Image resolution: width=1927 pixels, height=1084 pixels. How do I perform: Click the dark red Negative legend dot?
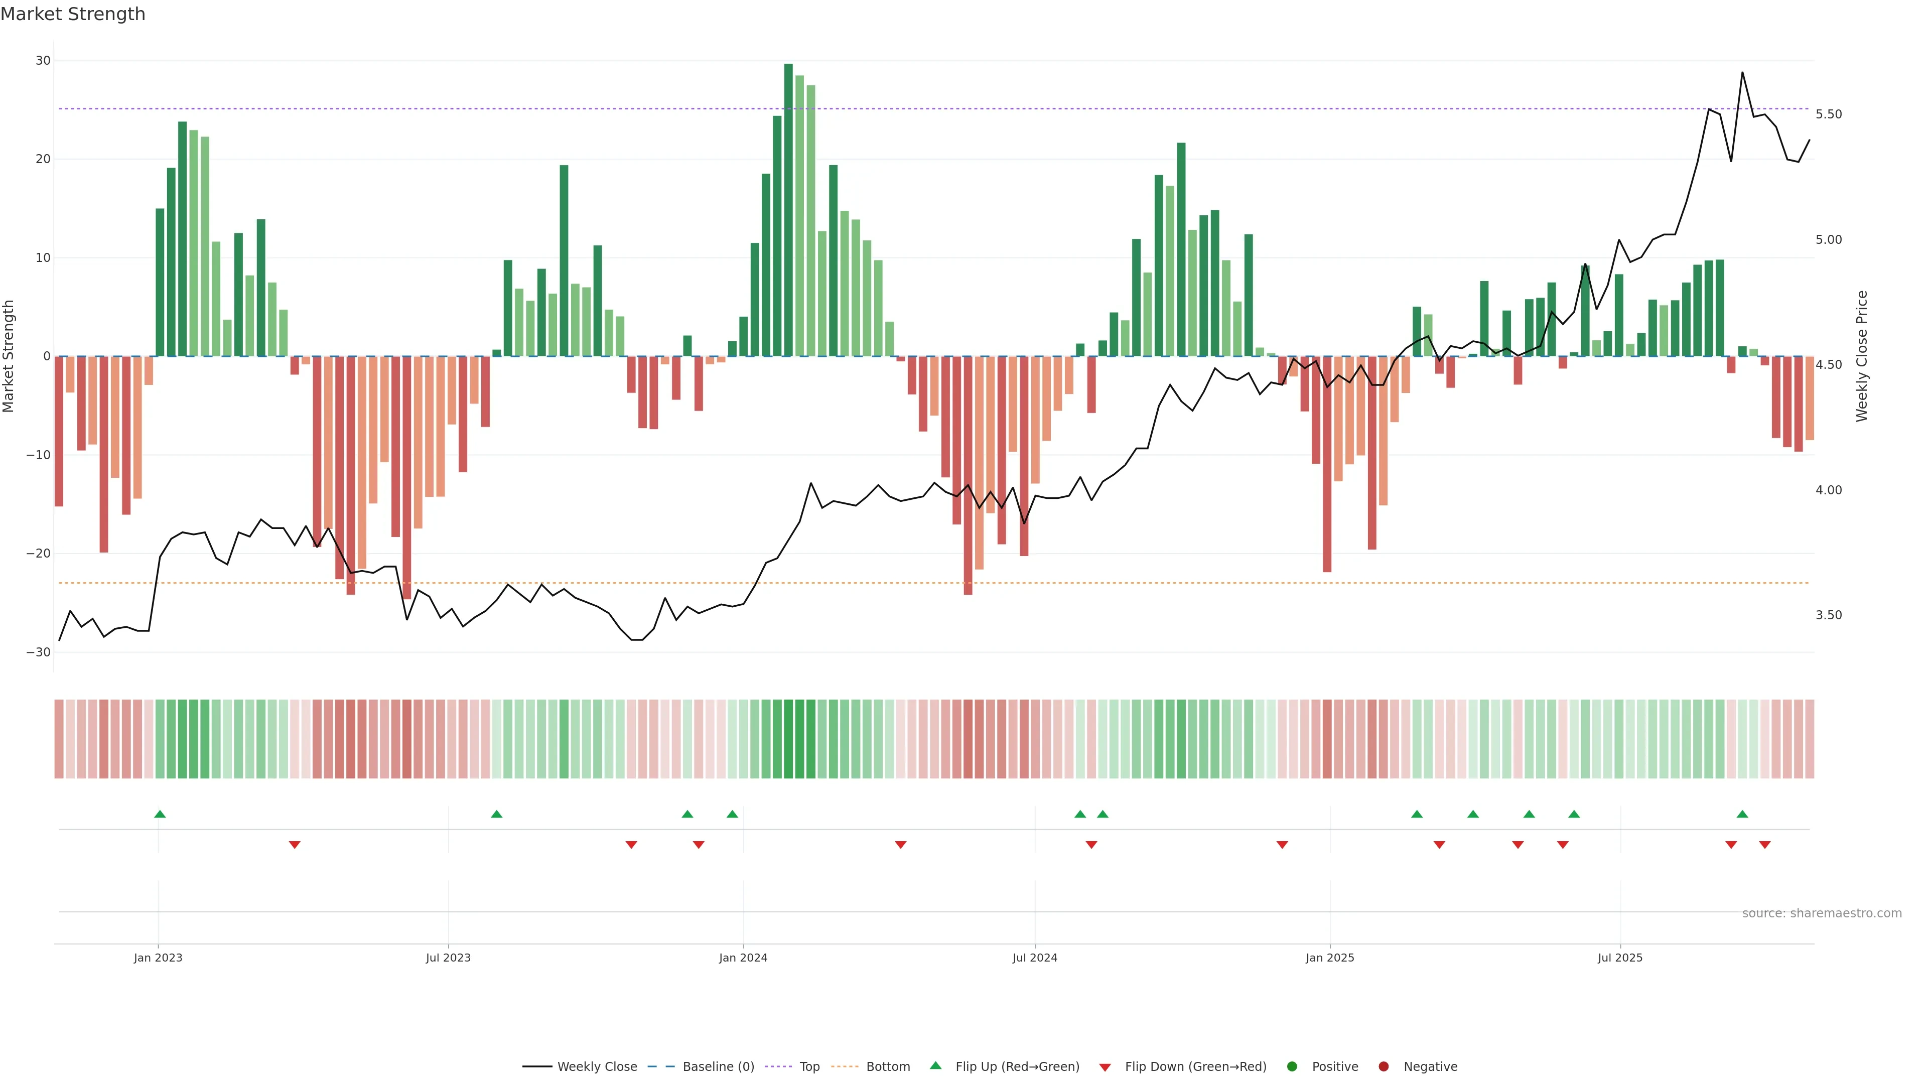pos(1383,1067)
